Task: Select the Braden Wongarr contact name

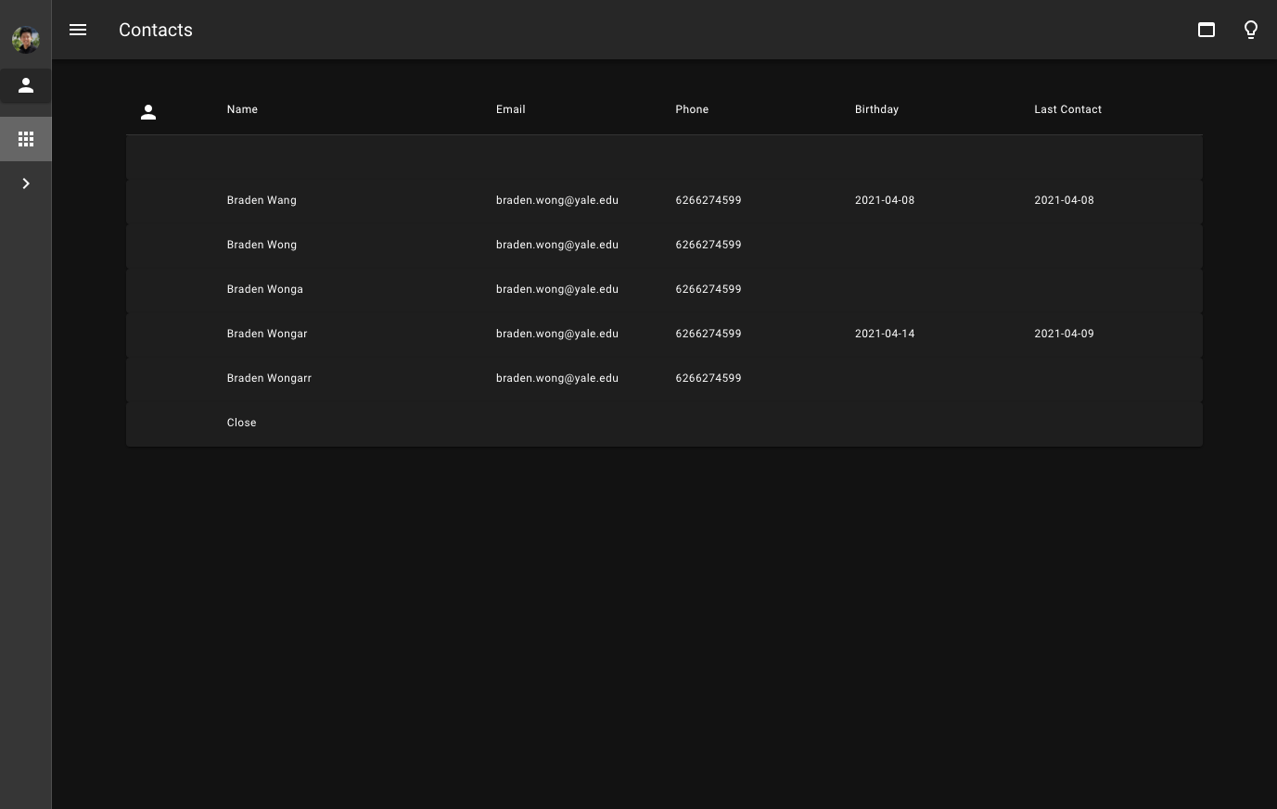Action: [x=269, y=378]
